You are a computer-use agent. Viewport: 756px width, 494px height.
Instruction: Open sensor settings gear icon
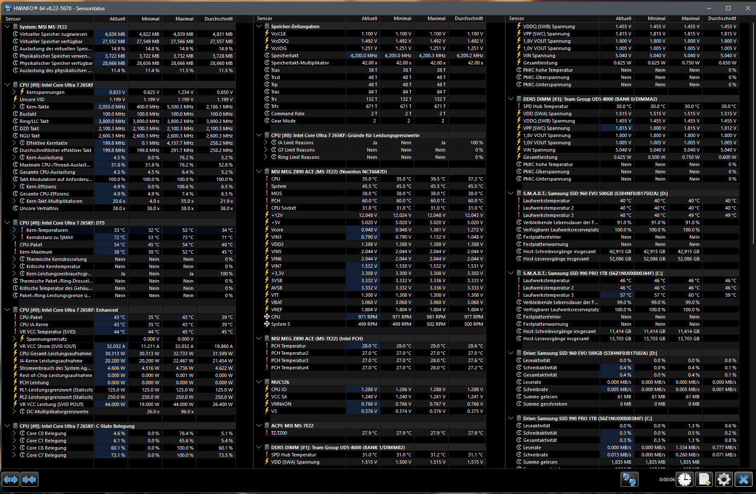click(724, 479)
